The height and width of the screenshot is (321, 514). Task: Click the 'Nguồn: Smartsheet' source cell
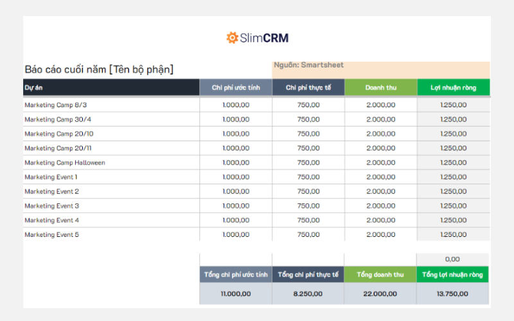click(x=309, y=65)
